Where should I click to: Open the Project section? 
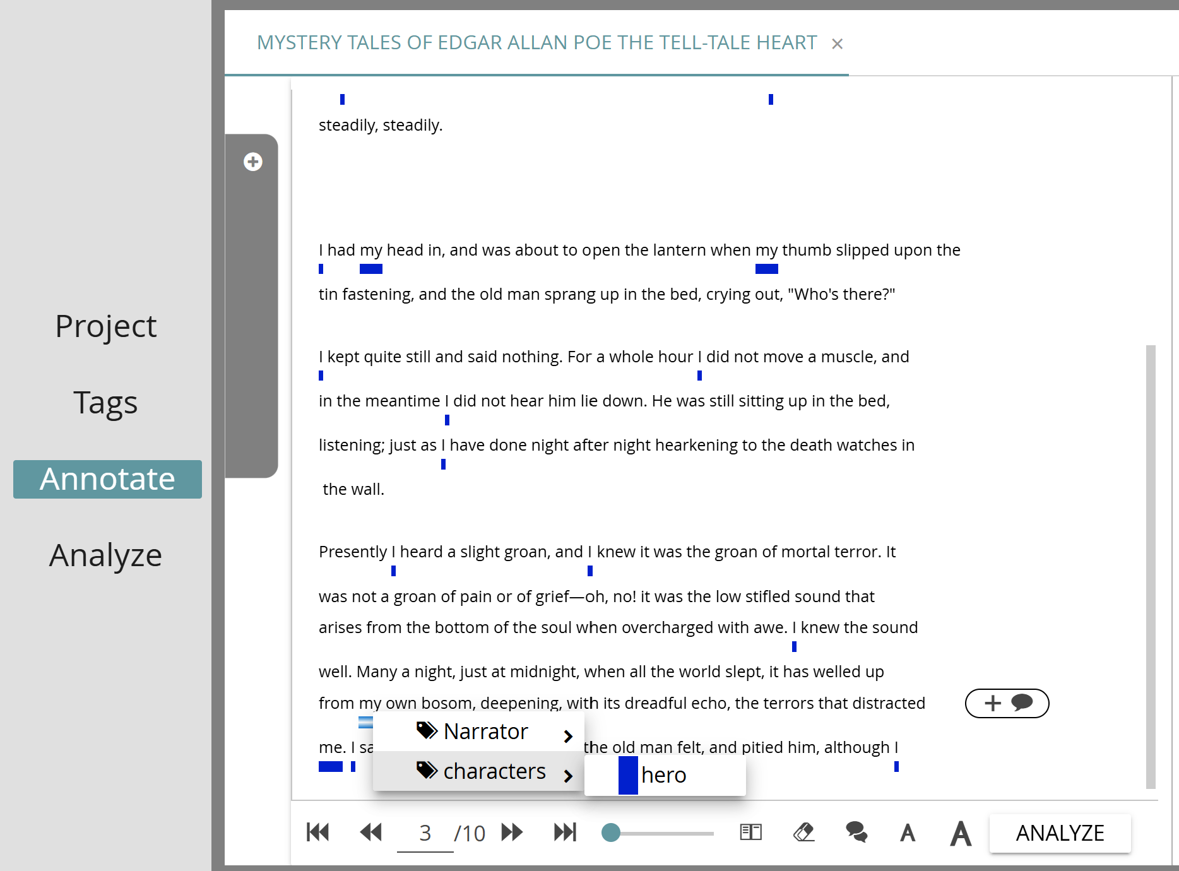tap(105, 326)
